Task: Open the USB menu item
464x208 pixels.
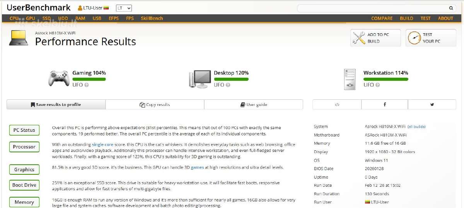Action: tap(97, 18)
